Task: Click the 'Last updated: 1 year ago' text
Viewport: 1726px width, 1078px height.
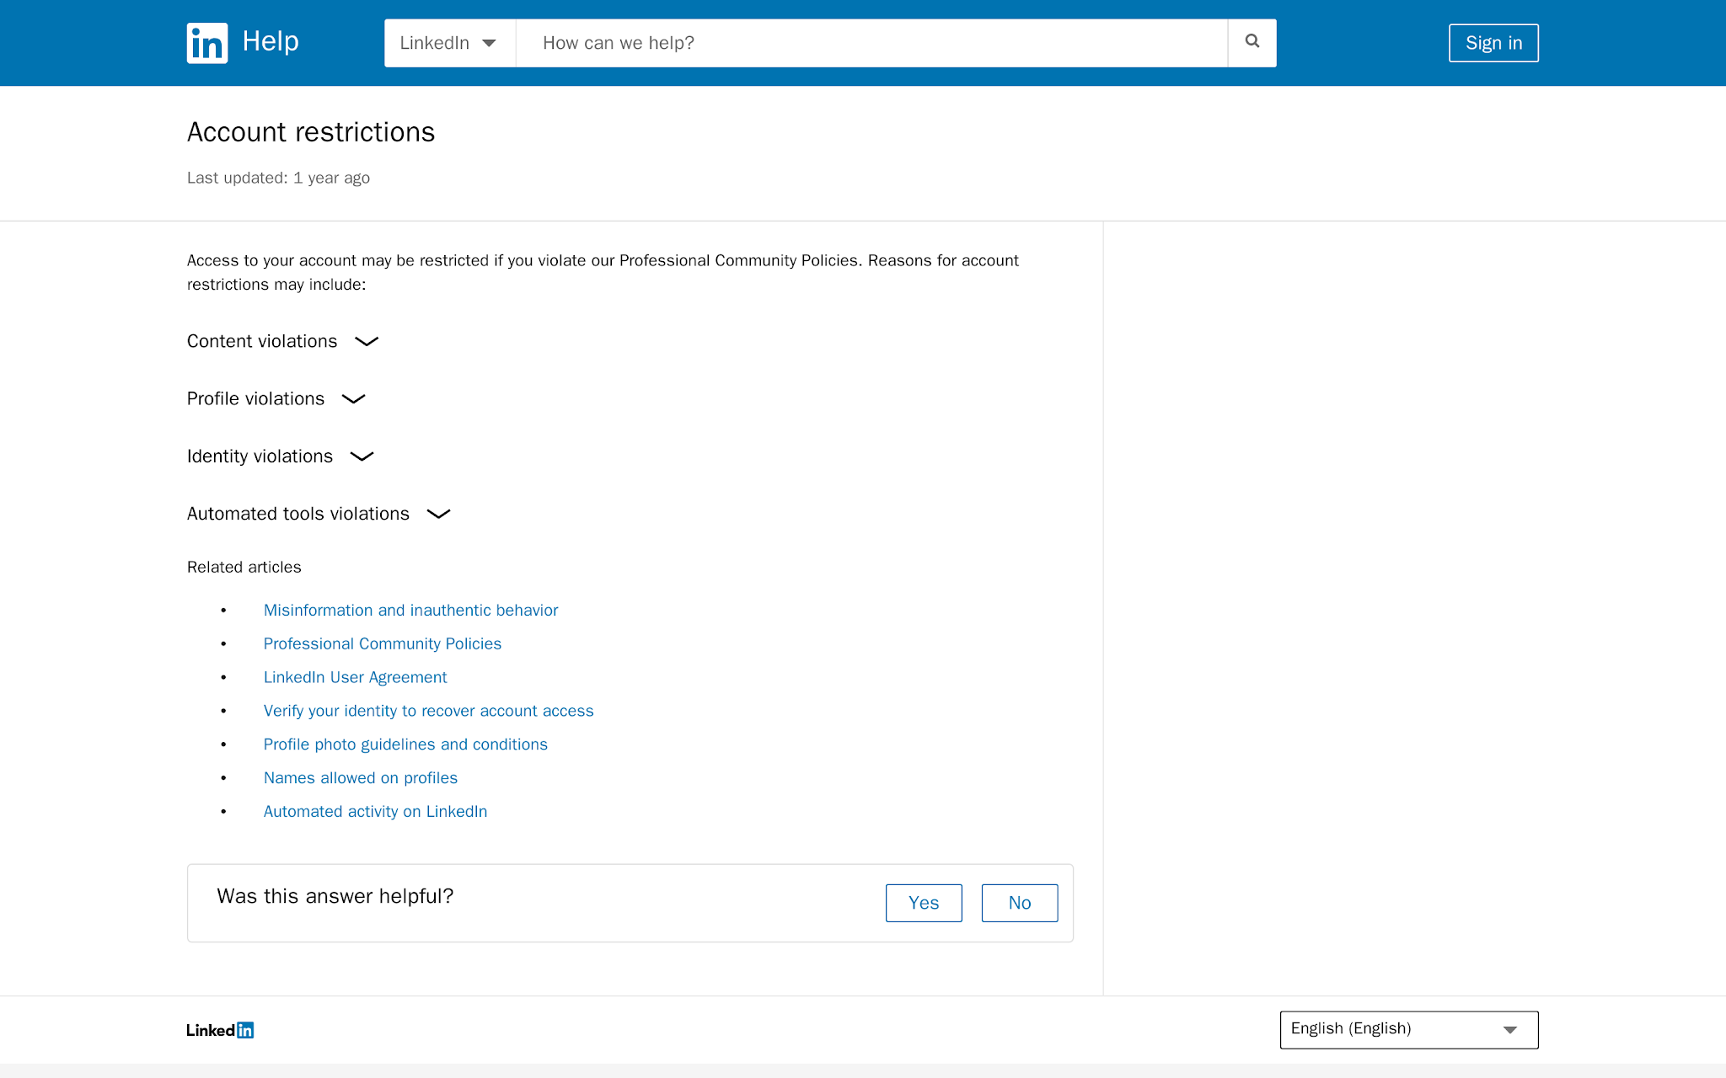Action: click(278, 178)
